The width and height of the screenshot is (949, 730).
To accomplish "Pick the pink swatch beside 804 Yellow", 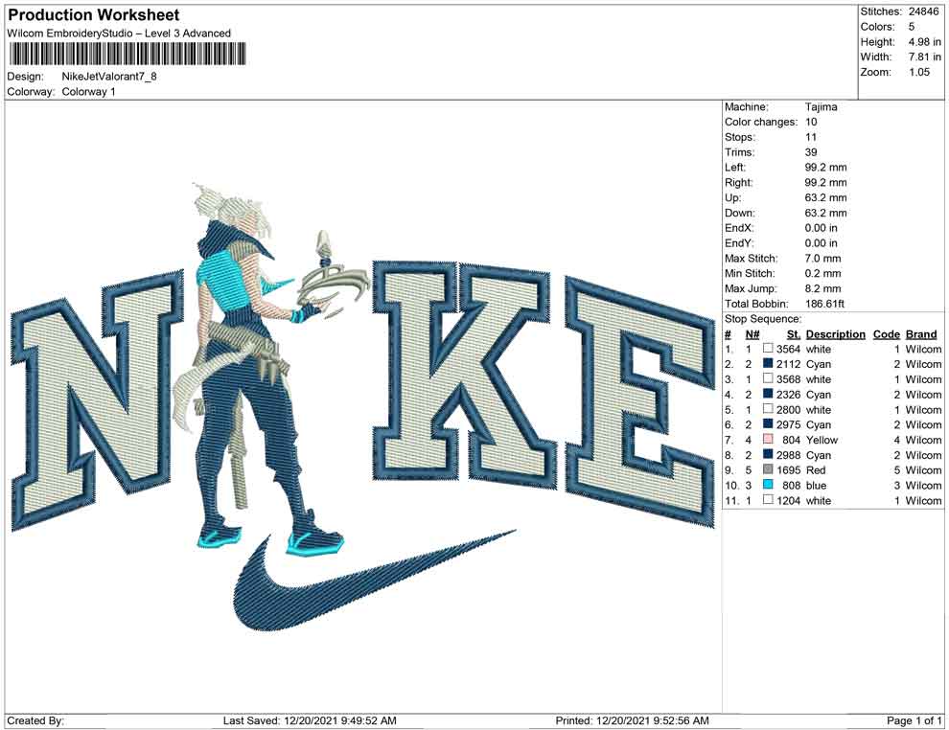I will 768,439.
